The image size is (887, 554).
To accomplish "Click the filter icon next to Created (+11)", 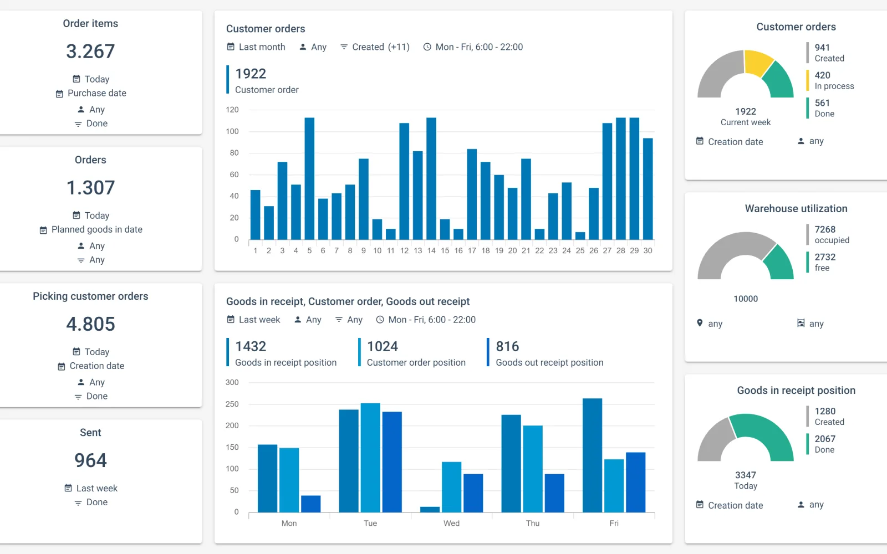I will [344, 47].
